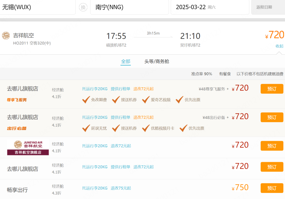The image size is (285, 199).
Task: Click the 无锡(WUX) departure city field
Action: pyautogui.click(x=38, y=7)
